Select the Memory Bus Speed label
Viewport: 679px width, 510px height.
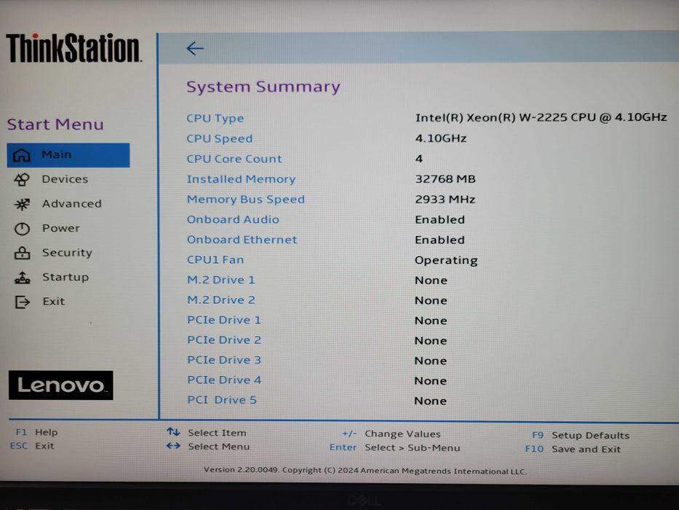coord(245,200)
